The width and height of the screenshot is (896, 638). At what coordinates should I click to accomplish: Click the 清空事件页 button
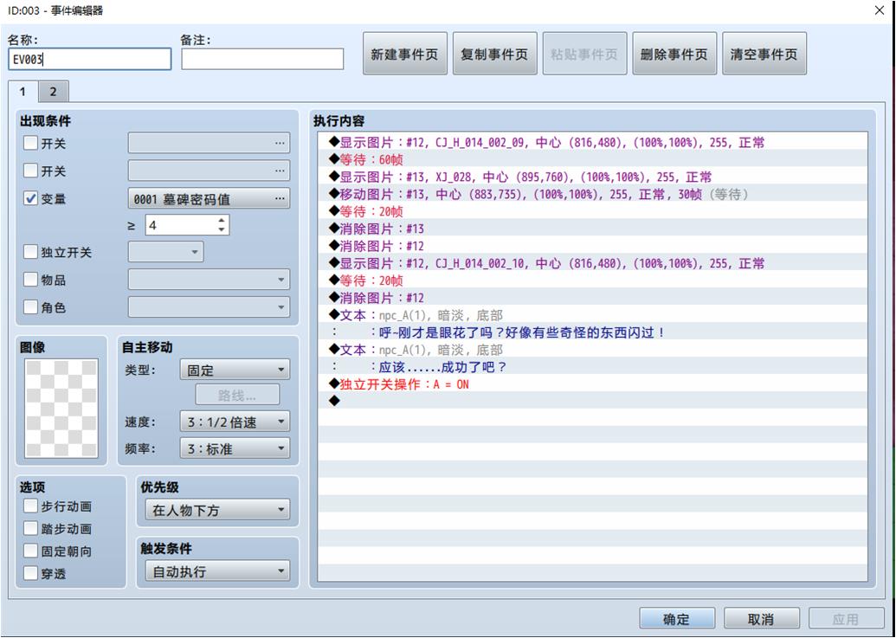(x=764, y=54)
